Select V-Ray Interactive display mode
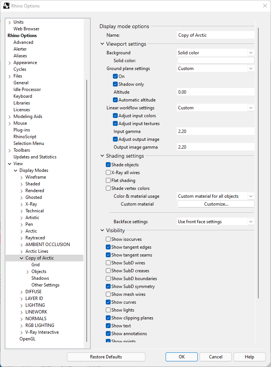This screenshot has height=367, width=271. click(x=42, y=332)
